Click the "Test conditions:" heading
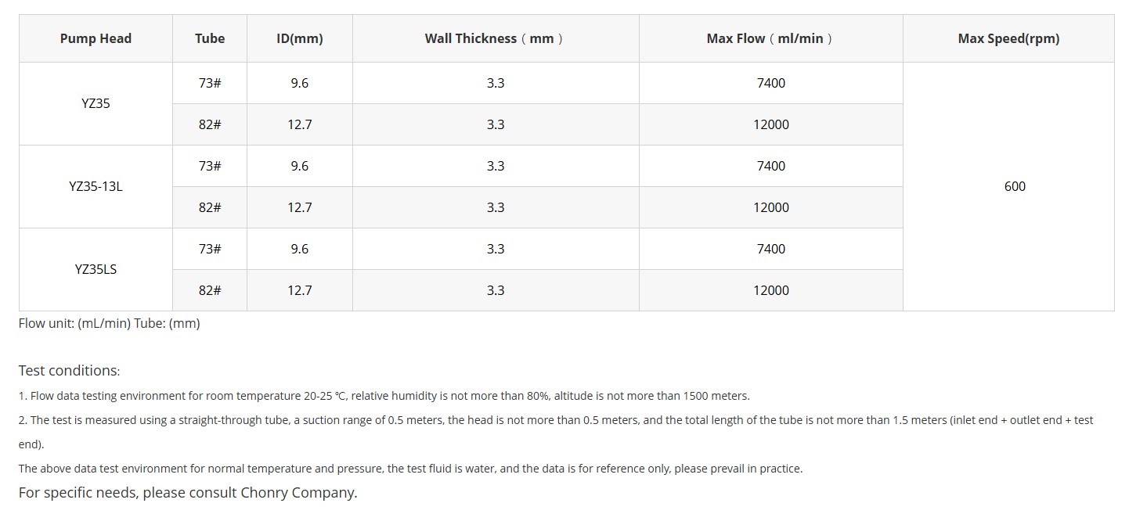Screen dimensions: 1129x532 point(70,371)
